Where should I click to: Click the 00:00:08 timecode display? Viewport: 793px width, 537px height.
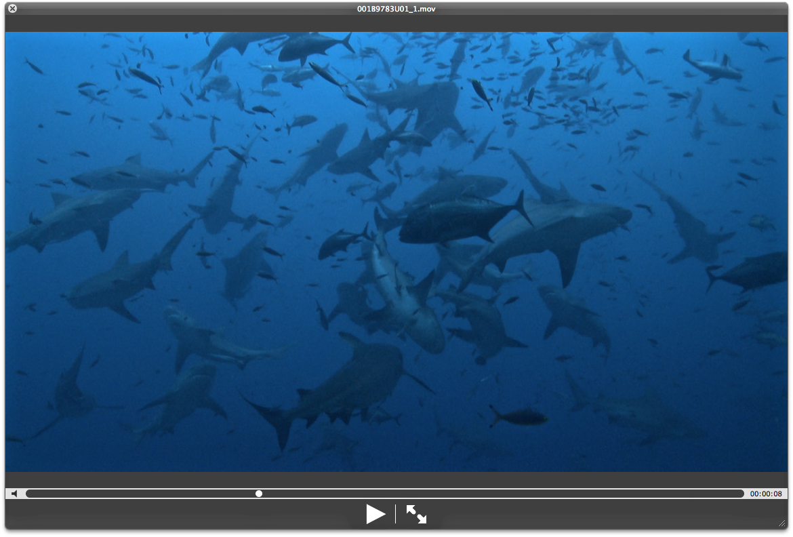point(766,494)
